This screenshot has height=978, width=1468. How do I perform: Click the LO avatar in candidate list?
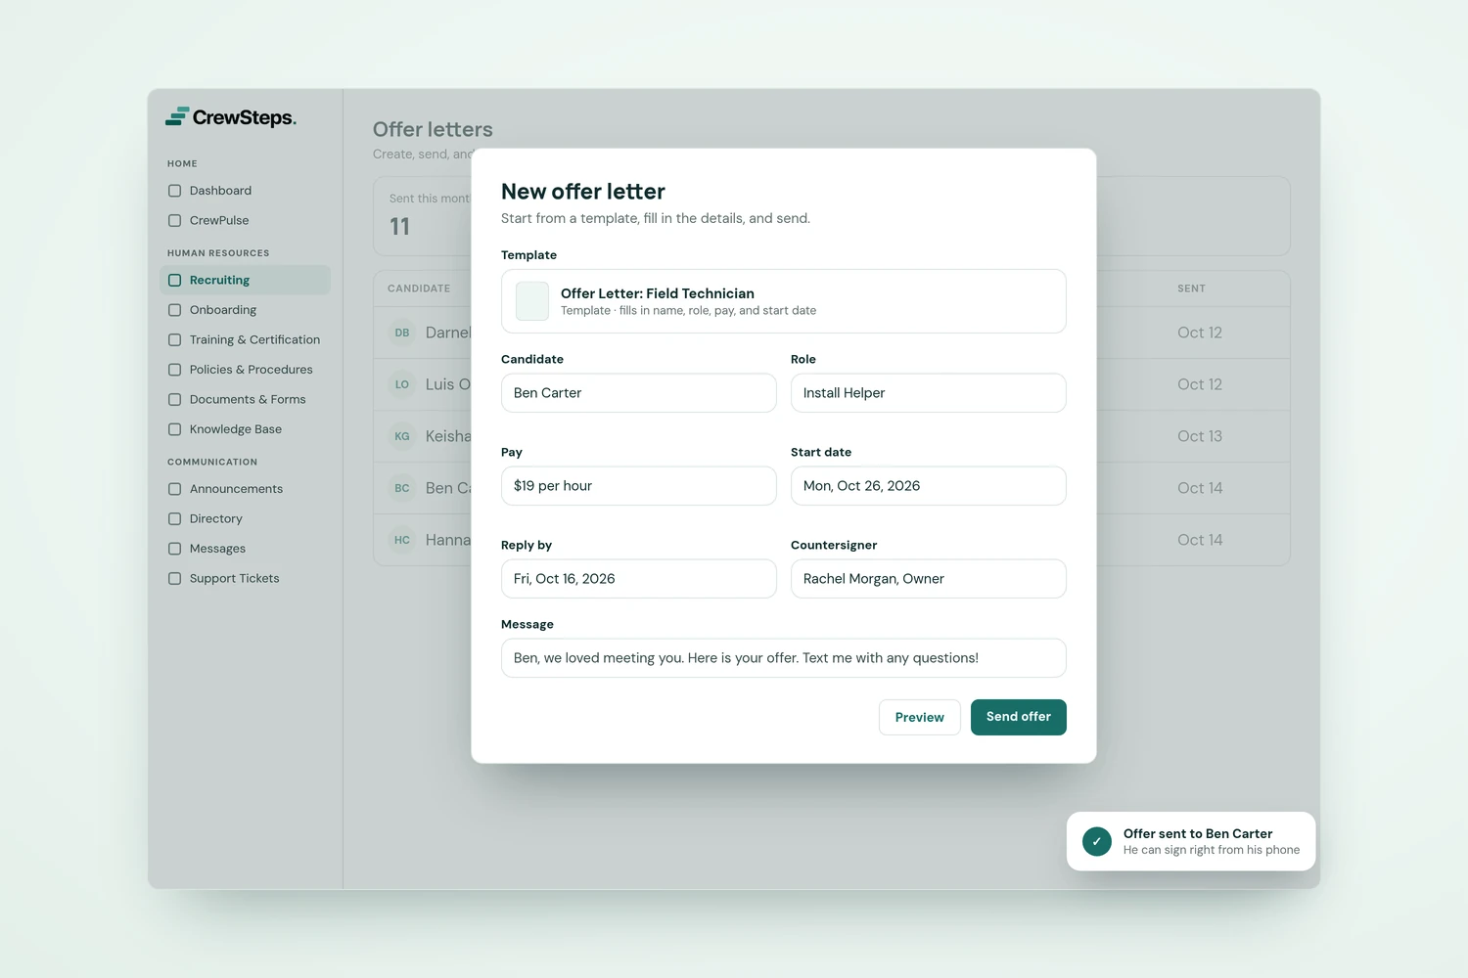click(402, 384)
